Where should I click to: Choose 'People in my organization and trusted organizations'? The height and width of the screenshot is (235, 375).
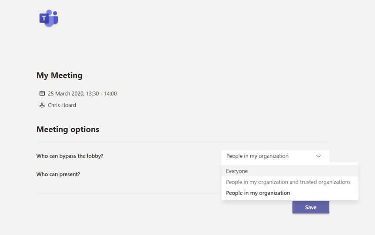288,182
